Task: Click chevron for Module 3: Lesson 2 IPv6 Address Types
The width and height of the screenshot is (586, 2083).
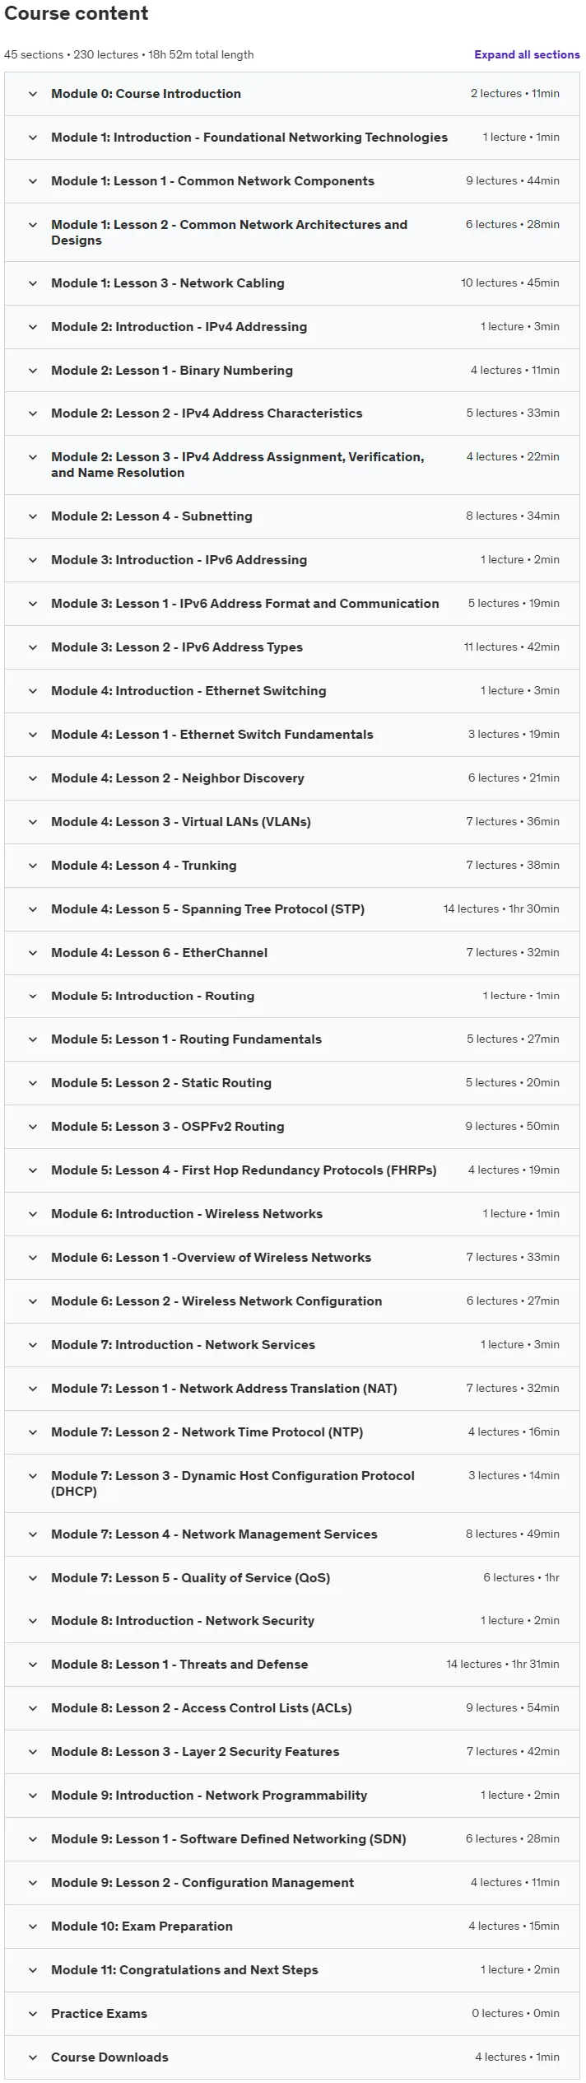Action: pyautogui.click(x=33, y=647)
